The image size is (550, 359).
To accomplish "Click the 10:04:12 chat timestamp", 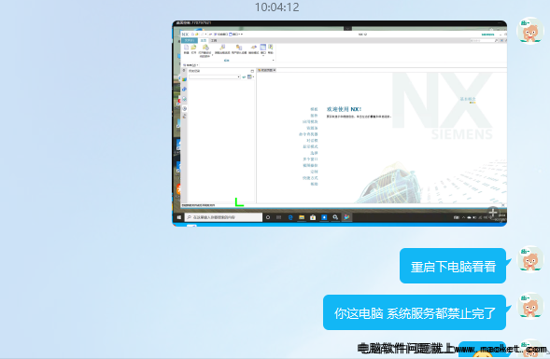I will [276, 7].
